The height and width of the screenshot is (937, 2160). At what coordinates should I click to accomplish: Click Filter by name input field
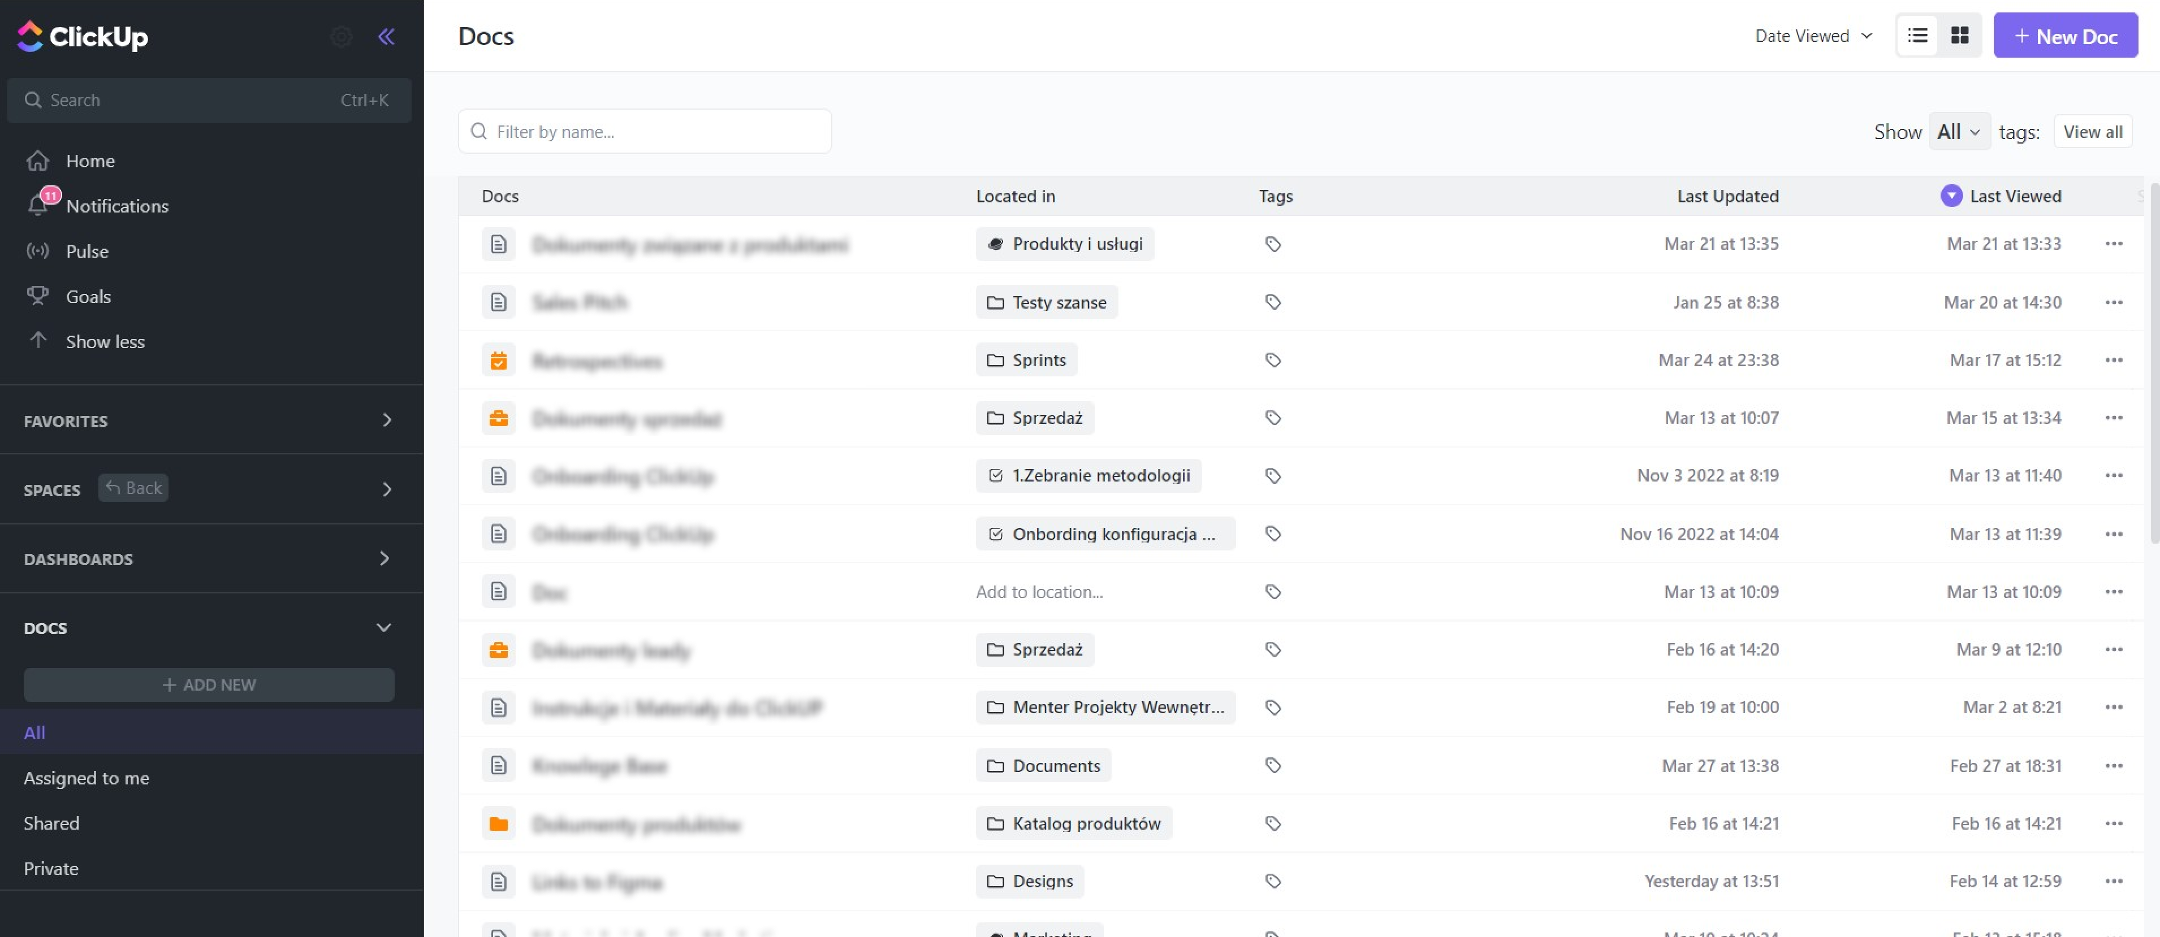pos(646,131)
